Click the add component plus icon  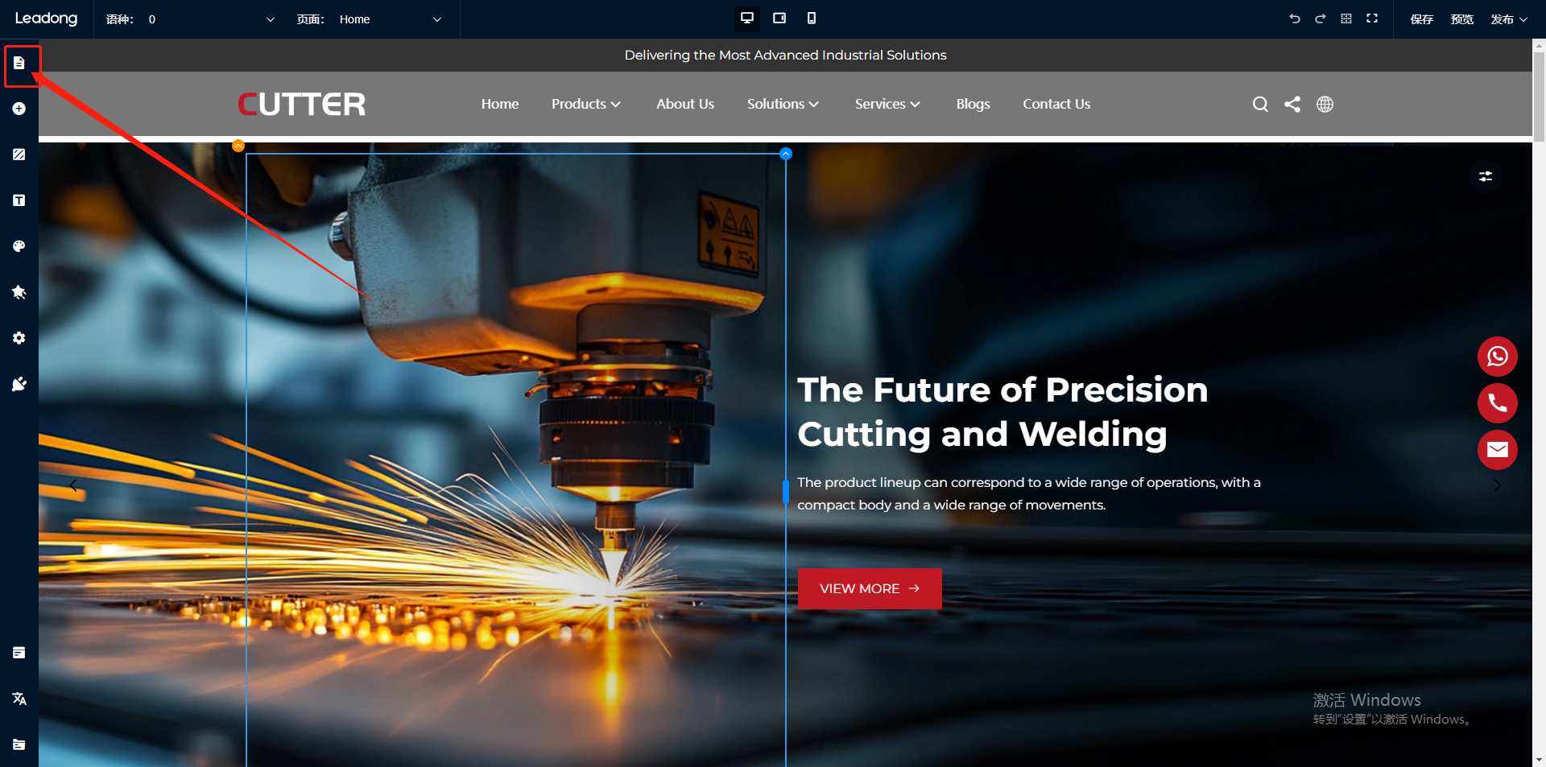(x=19, y=109)
